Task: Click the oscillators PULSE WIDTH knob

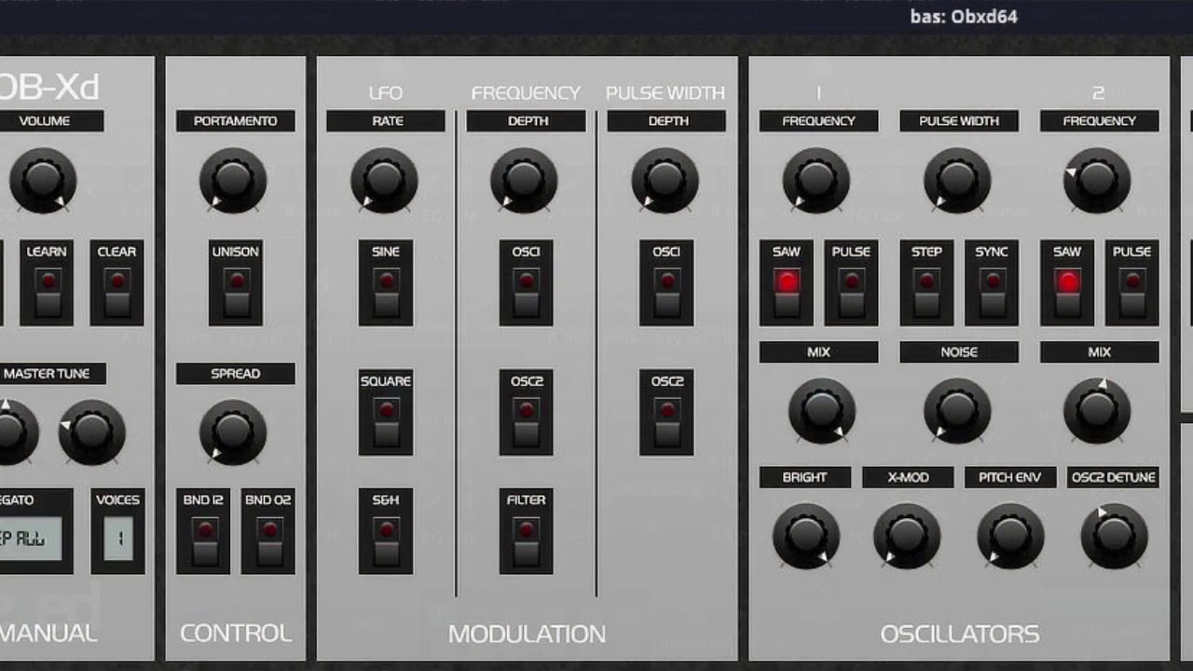Action: (957, 180)
